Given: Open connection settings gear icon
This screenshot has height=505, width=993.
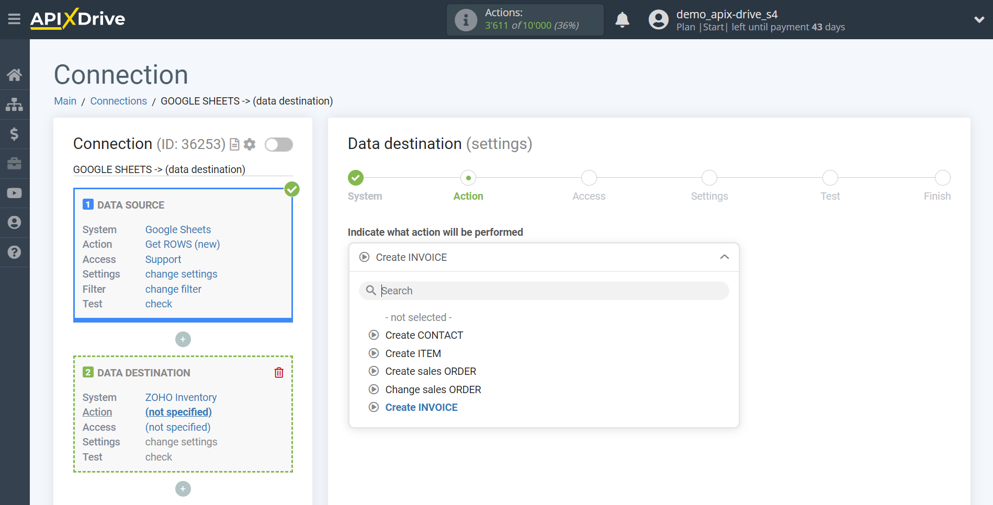Looking at the screenshot, I should coord(250,144).
